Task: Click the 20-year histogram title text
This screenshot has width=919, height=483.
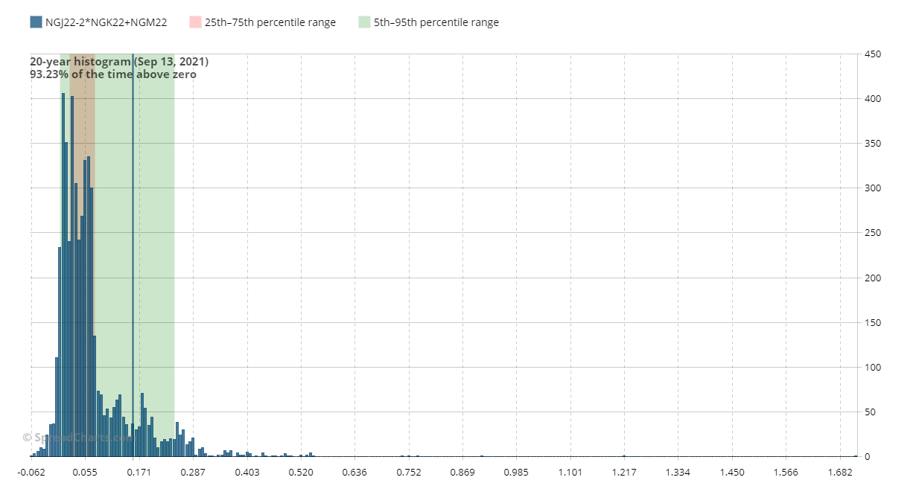Action: coord(119,62)
